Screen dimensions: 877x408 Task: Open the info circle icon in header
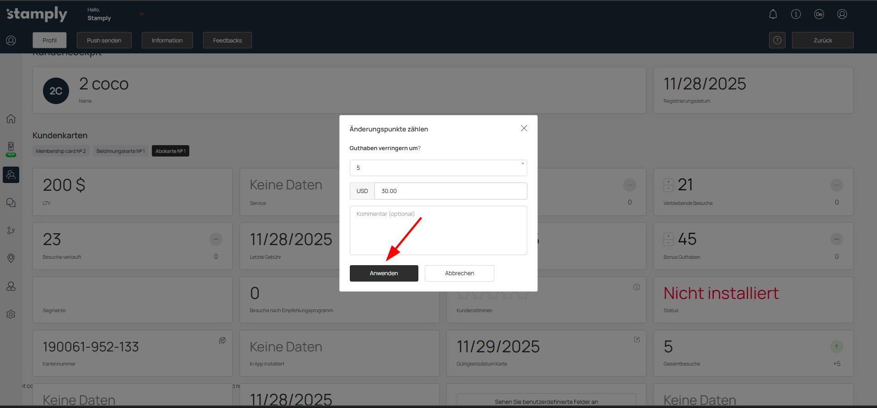click(796, 14)
